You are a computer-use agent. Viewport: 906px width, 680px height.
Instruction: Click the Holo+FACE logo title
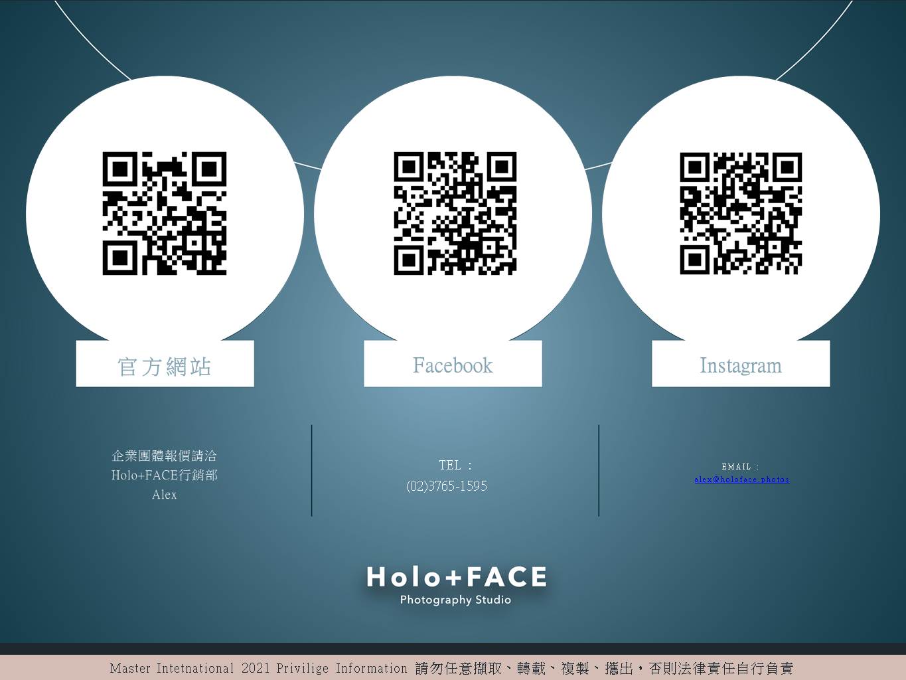[x=457, y=577]
